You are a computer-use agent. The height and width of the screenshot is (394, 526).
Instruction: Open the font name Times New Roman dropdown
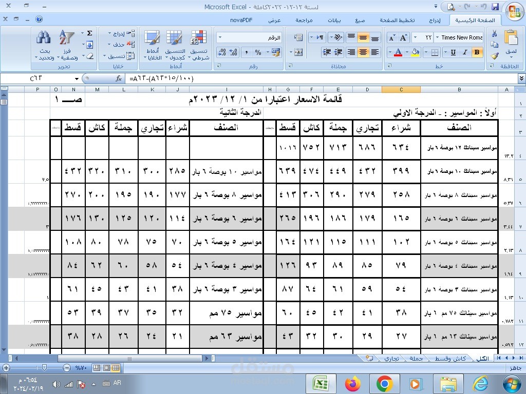pyautogui.click(x=437, y=37)
